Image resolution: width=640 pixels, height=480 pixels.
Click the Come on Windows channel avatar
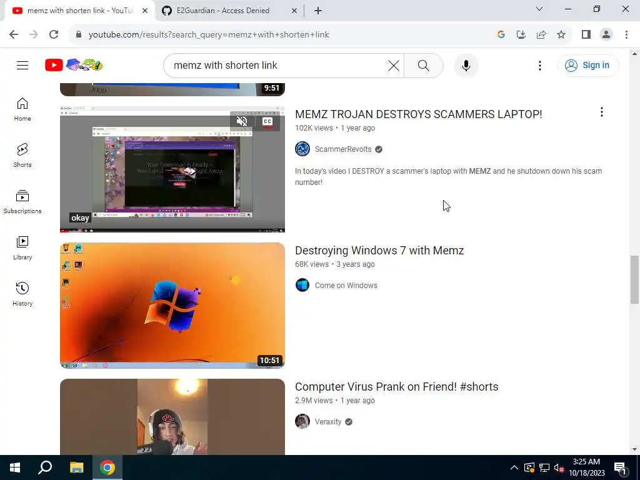pos(302,285)
